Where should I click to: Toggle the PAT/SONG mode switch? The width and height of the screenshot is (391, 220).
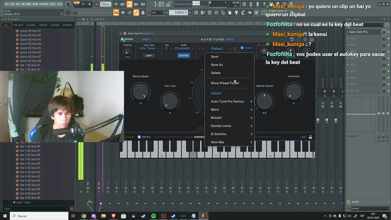(77, 4)
